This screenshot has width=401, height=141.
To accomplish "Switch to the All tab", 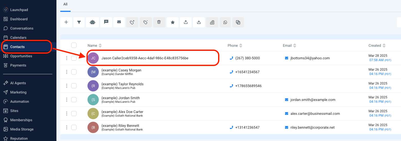I will (65, 4).
